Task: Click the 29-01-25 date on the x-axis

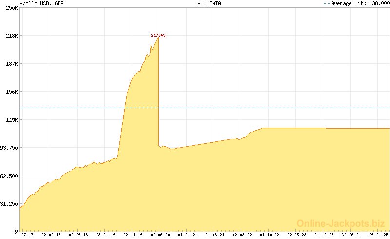Action: click(x=378, y=235)
